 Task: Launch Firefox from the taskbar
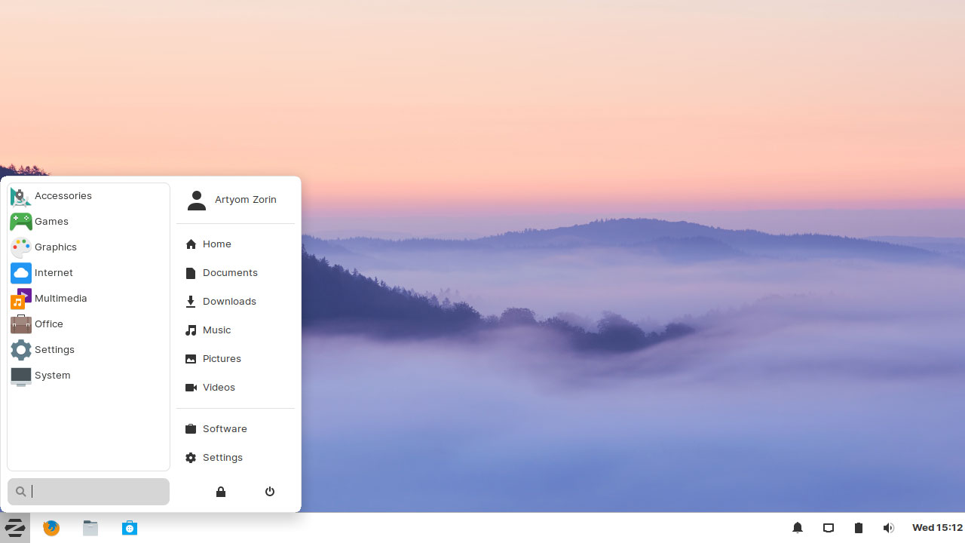point(51,527)
